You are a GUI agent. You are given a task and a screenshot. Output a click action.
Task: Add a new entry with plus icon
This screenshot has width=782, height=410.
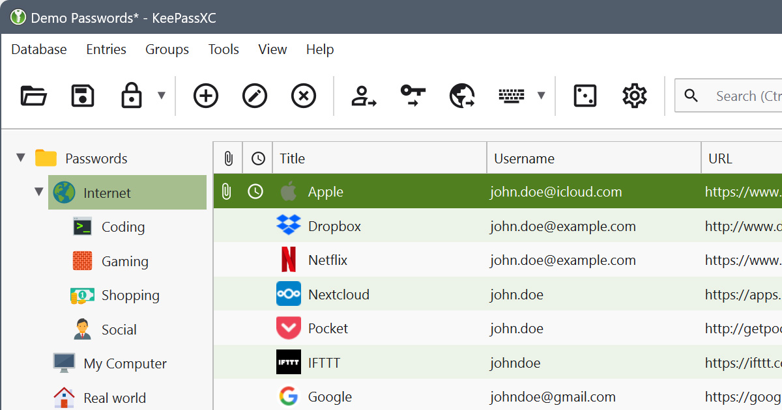click(x=206, y=96)
